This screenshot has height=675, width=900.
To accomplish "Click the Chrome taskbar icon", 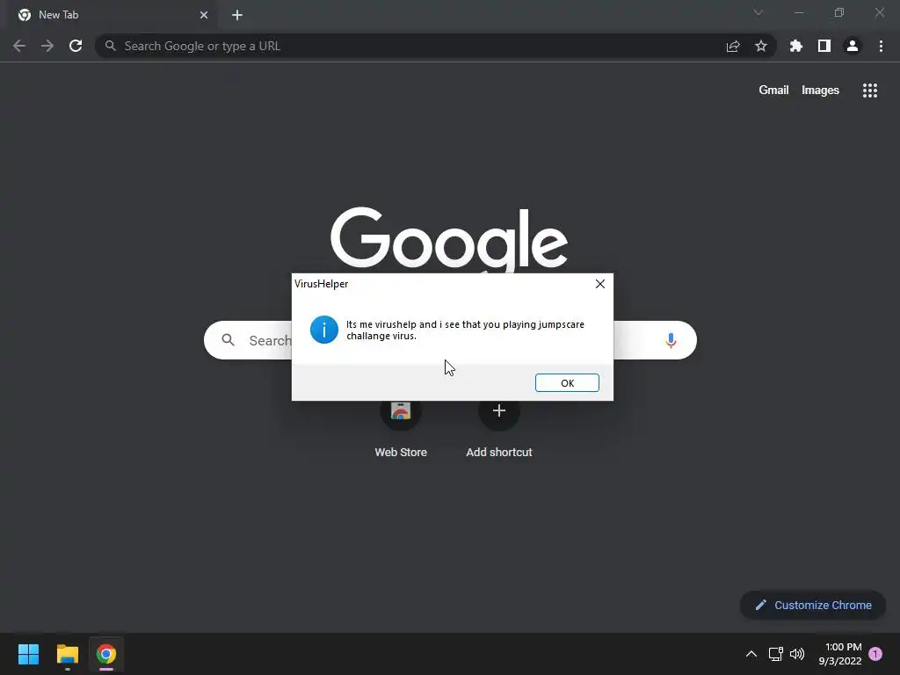I will [106, 654].
